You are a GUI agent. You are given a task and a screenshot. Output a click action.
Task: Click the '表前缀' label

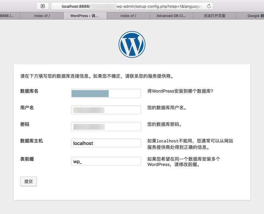[x=27, y=159]
